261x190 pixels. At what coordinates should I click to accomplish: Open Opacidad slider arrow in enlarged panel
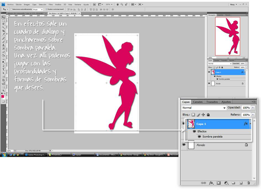(253, 107)
